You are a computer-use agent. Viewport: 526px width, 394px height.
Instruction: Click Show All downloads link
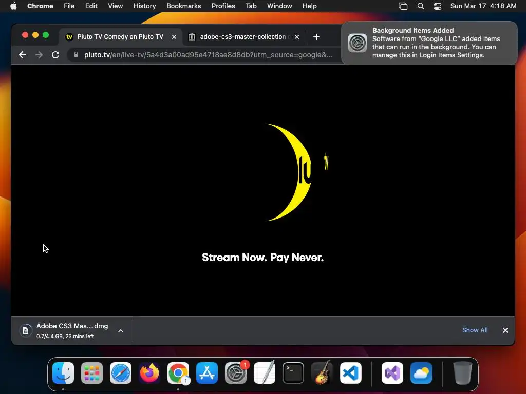475,330
